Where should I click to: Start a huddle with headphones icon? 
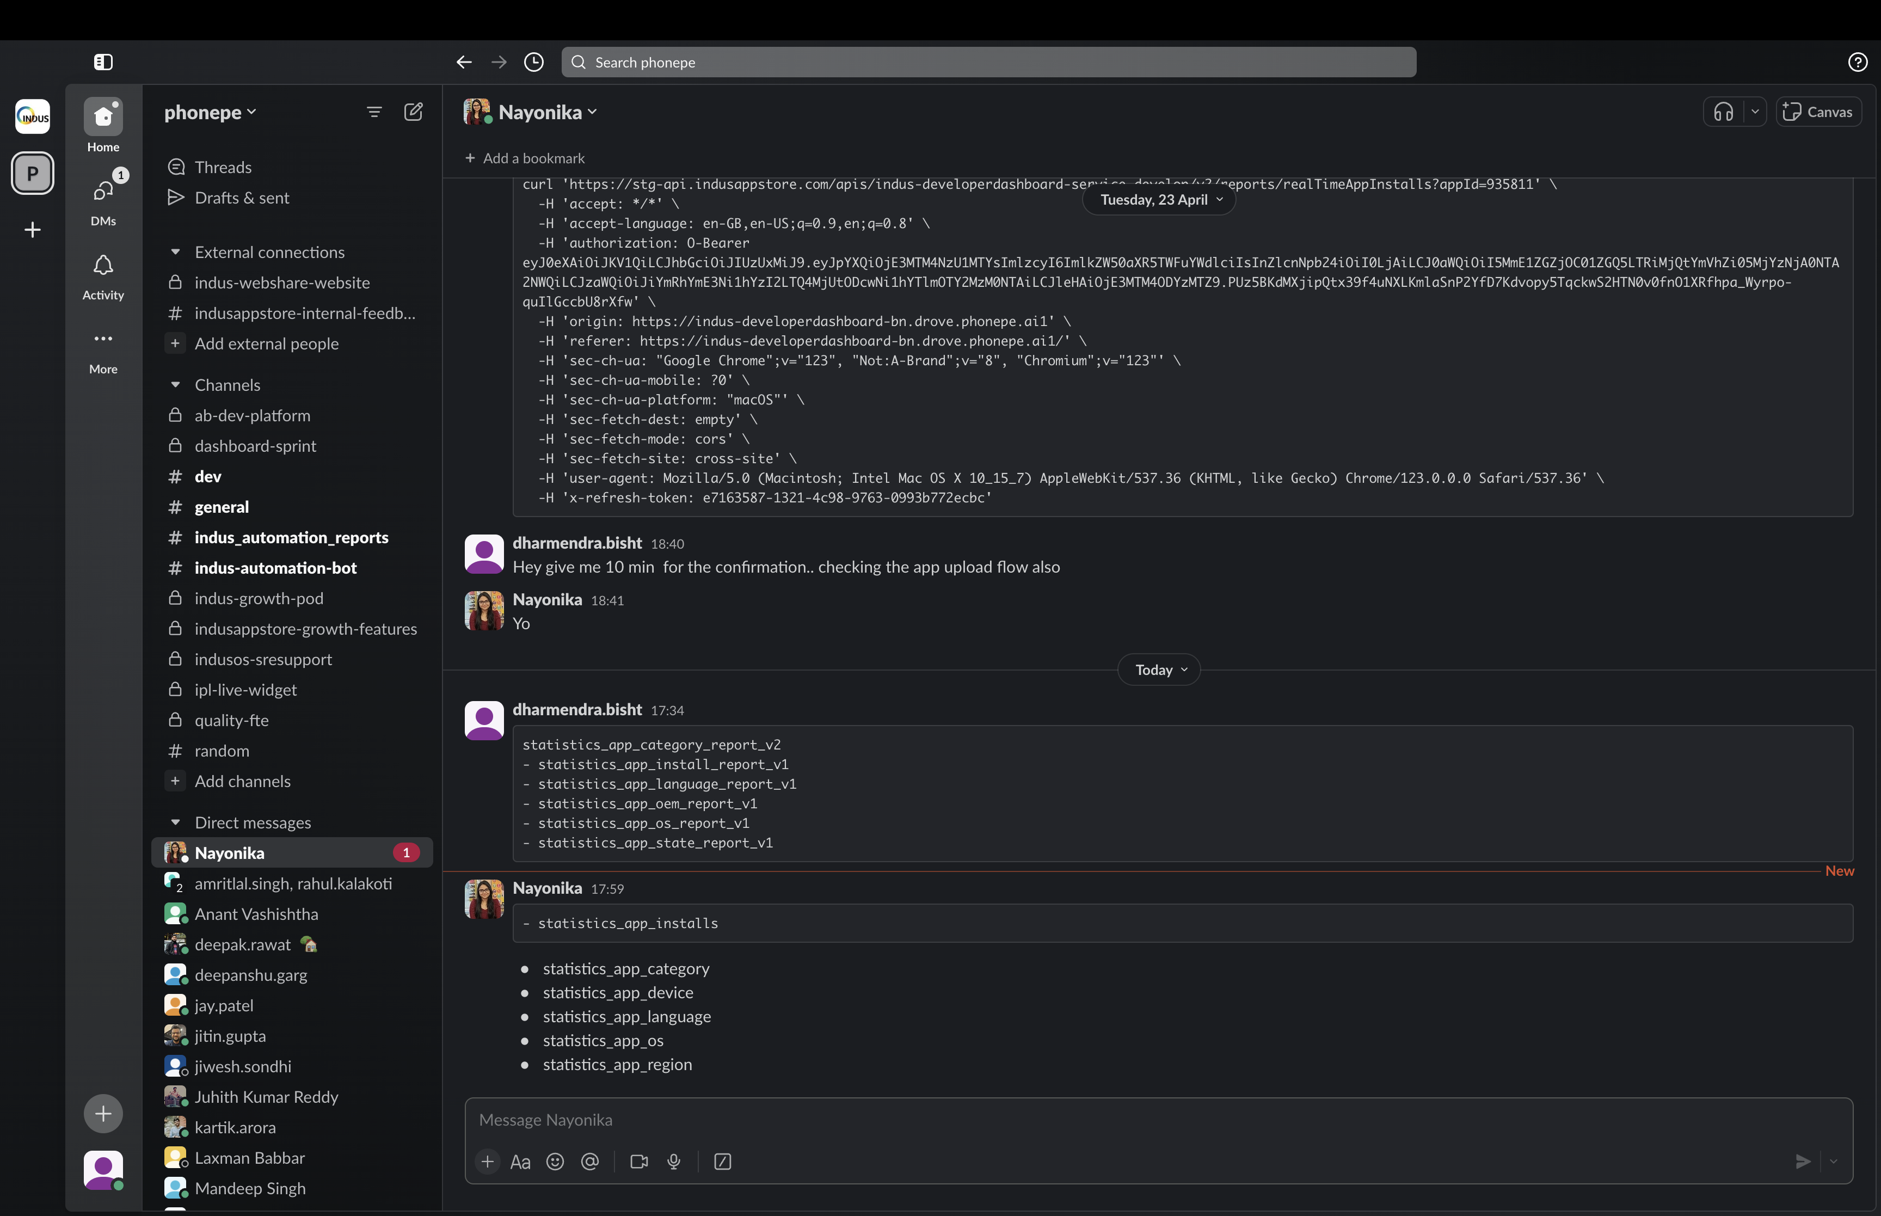(1723, 112)
